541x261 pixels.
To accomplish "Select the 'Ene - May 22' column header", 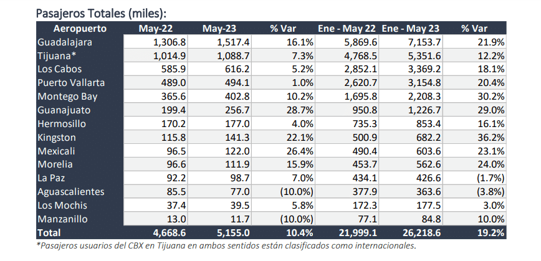I will (x=347, y=29).
